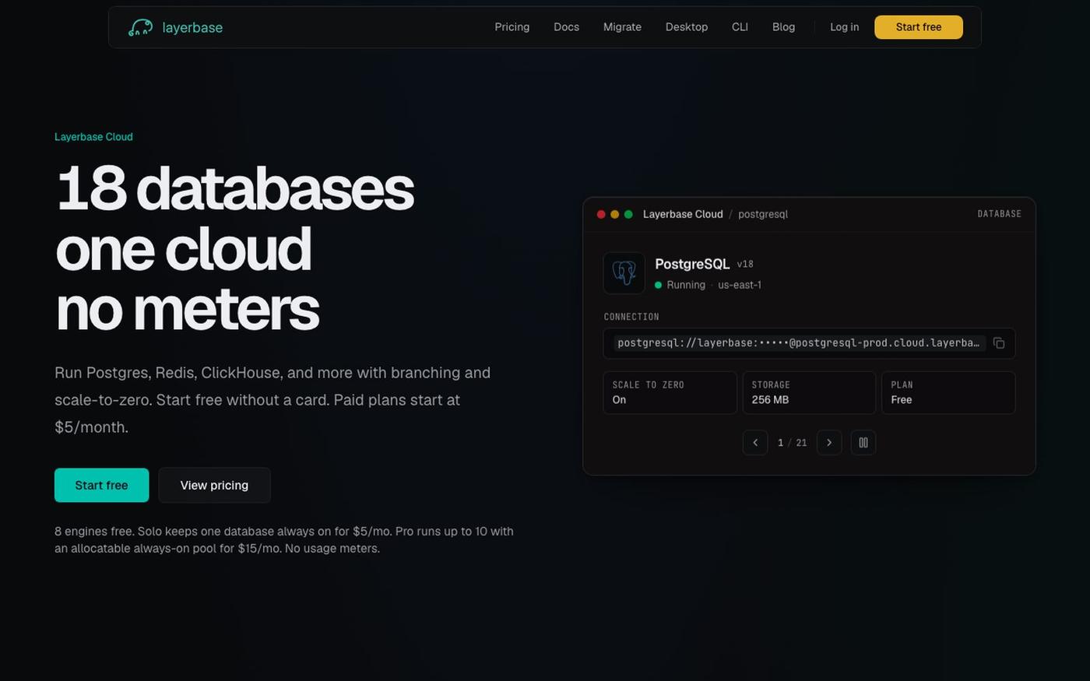Image resolution: width=1090 pixels, height=681 pixels.
Task: Click the DATABASE label in card header
Action: tap(1000, 214)
